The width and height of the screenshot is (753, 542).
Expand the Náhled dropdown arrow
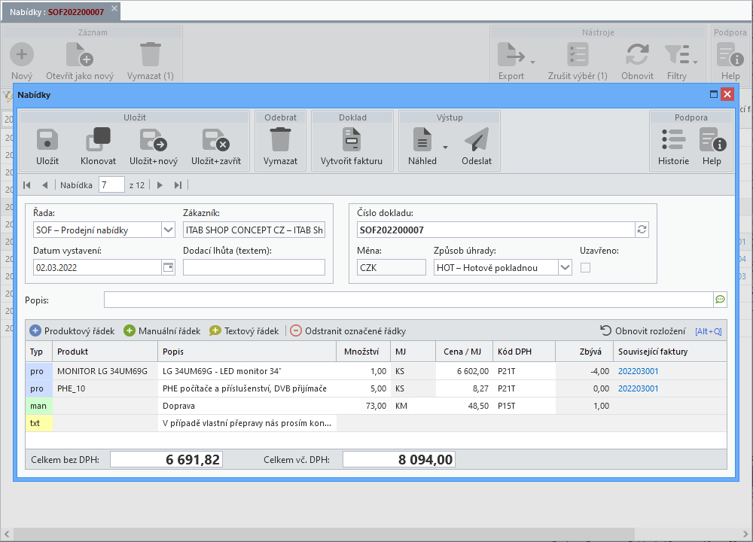coord(445,148)
